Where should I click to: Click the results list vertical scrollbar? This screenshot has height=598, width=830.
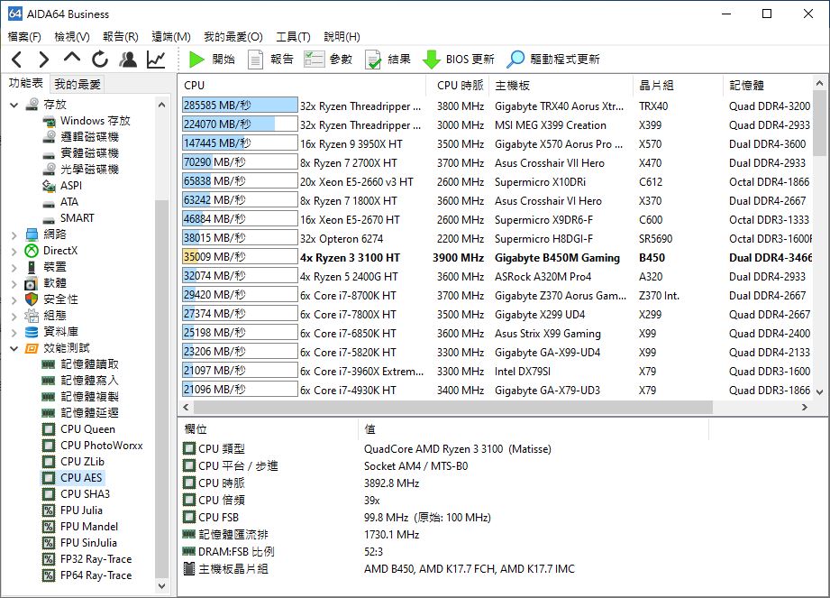click(x=819, y=244)
